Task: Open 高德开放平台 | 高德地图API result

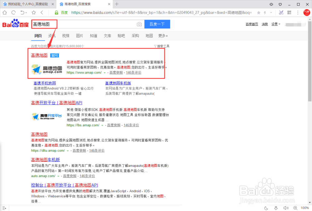Action: tap(57, 103)
